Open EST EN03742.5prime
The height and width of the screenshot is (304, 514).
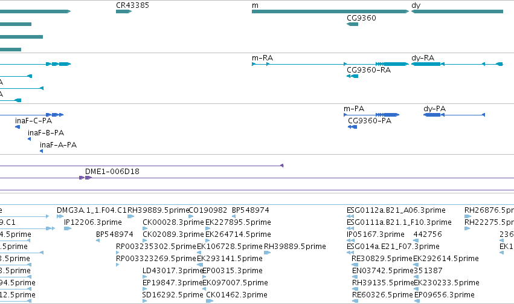(x=382, y=271)
